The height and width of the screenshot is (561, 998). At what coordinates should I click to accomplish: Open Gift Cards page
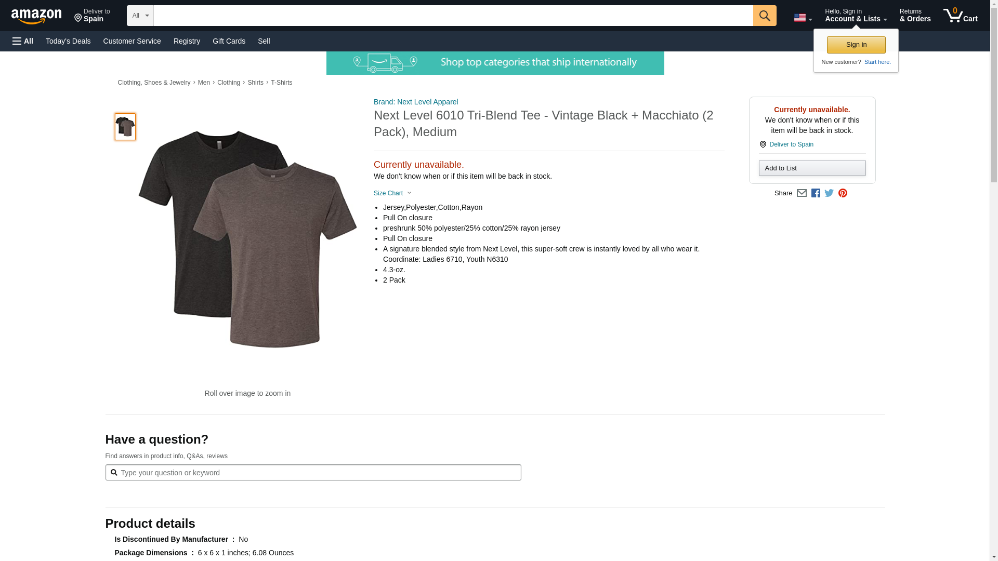click(229, 41)
